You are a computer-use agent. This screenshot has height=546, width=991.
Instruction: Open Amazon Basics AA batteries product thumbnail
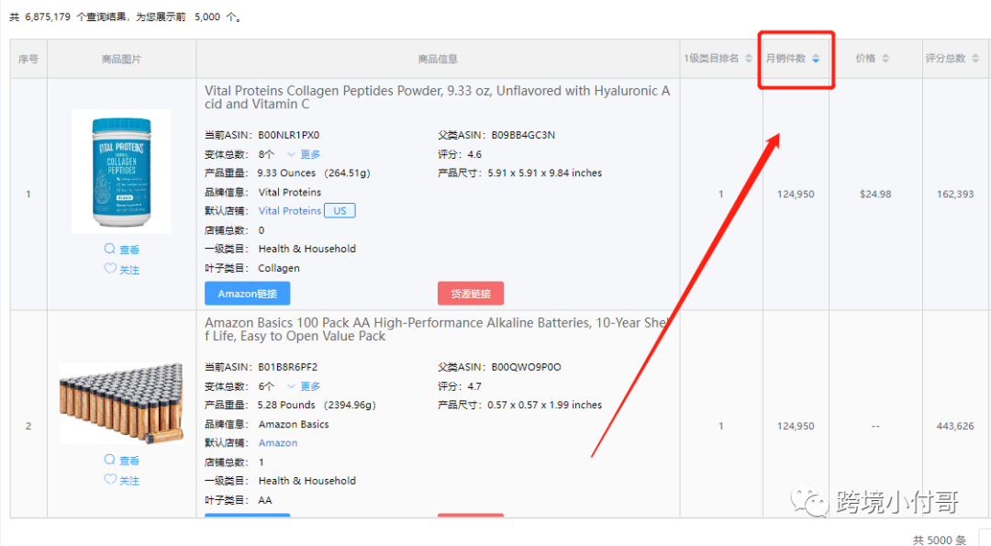121,403
